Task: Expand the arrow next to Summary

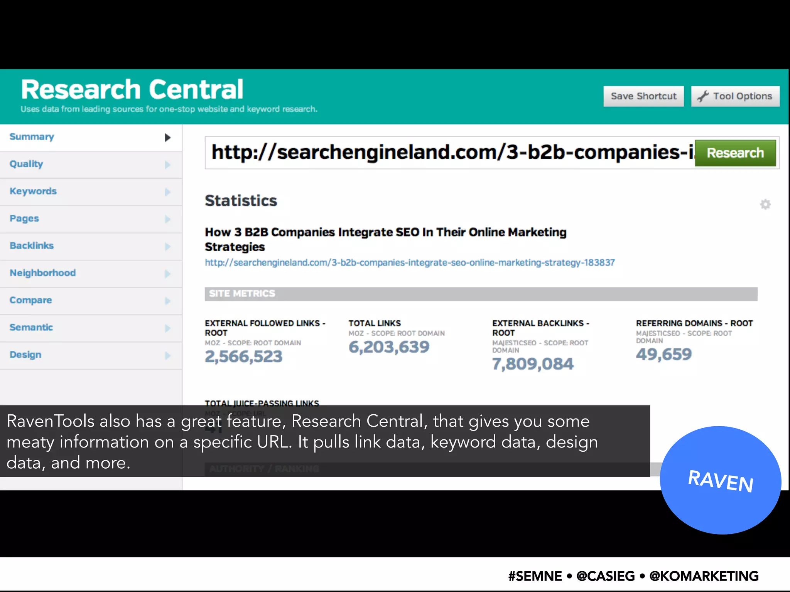Action: (x=167, y=138)
